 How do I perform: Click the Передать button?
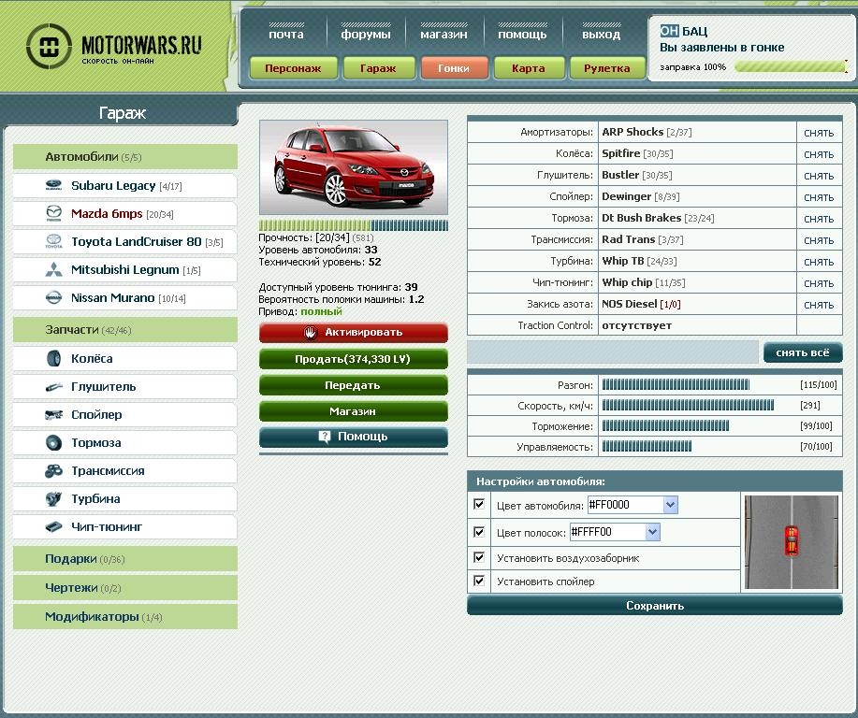[x=353, y=385]
